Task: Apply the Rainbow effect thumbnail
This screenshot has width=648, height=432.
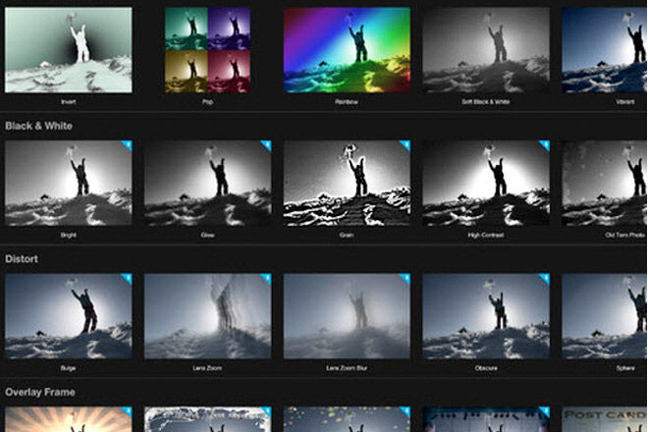Action: pyautogui.click(x=347, y=50)
